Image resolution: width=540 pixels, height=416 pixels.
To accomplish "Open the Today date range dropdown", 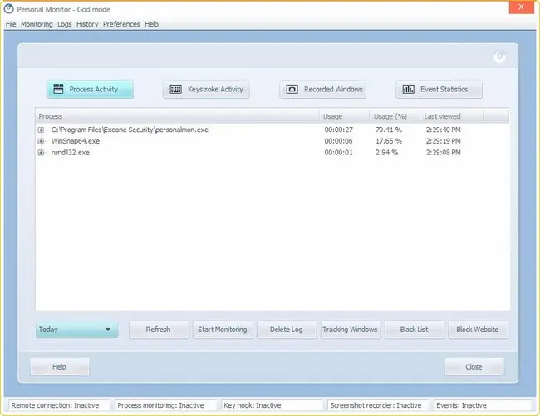I will (77, 330).
